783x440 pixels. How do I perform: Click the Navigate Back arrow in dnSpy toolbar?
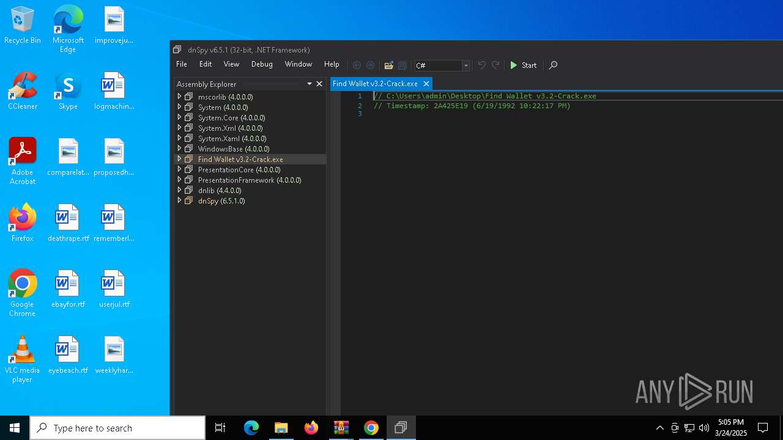[x=357, y=65]
